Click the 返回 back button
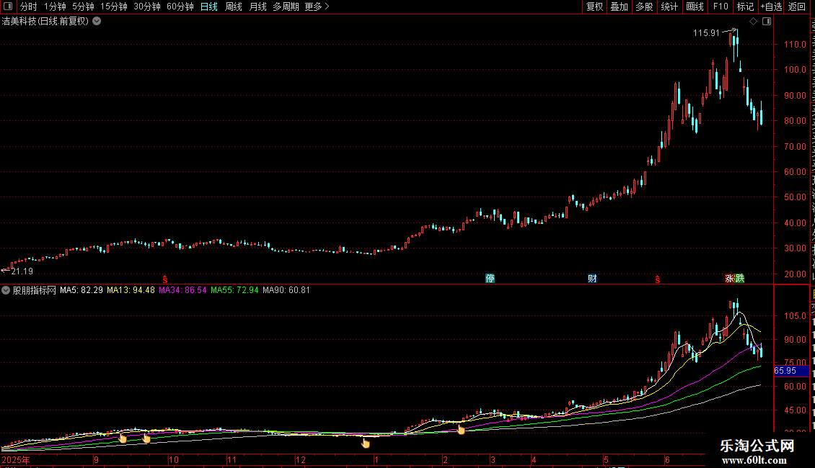Viewport: 815px width, 468px height. (x=797, y=6)
